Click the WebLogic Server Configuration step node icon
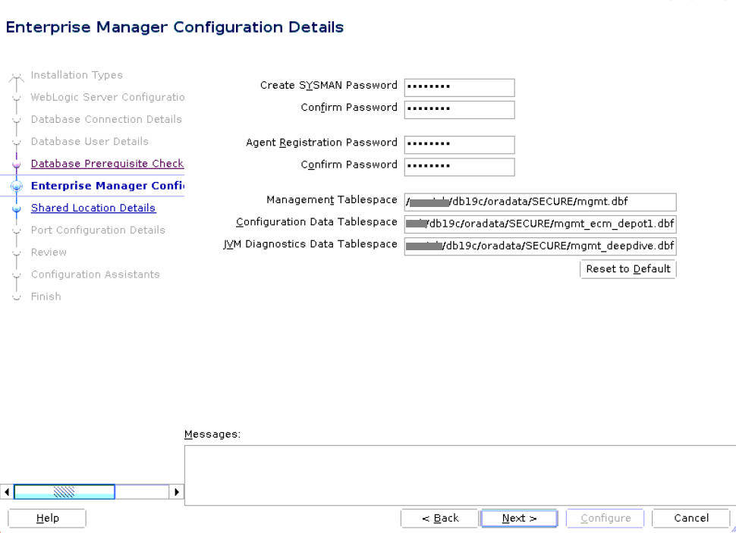This screenshot has width=736, height=533. pyautogui.click(x=16, y=97)
